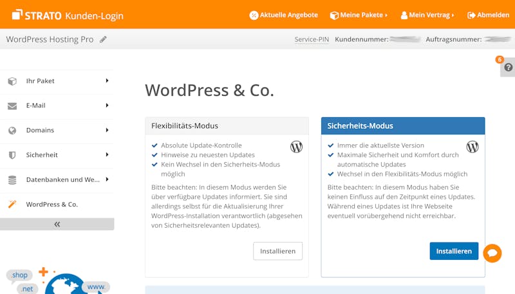This screenshot has height=294, width=515.
Task: Expand the Datenbanken submenu arrow
Action: point(107,179)
